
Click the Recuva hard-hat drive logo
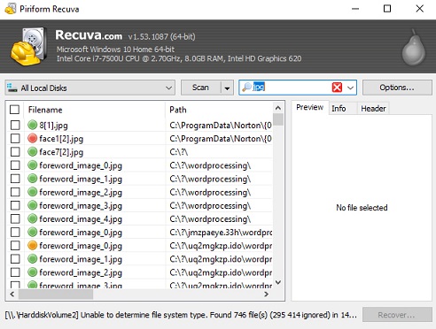coord(28,46)
